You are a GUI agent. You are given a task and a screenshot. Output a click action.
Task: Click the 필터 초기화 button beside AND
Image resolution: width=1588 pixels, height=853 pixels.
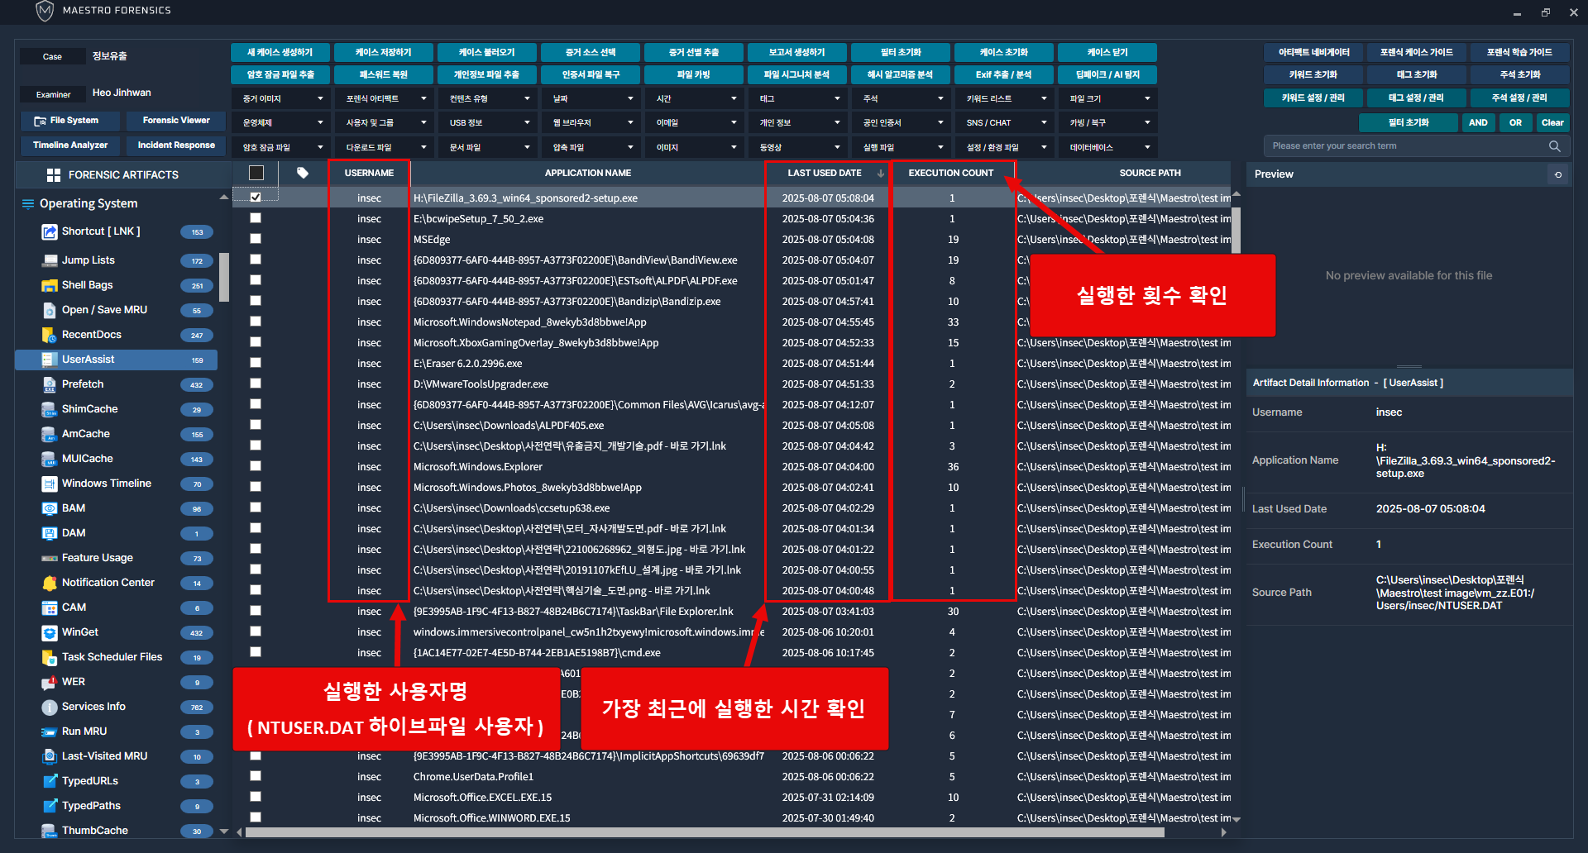click(x=1408, y=122)
